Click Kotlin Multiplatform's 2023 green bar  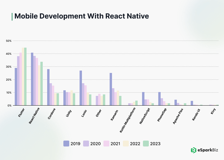136,103
